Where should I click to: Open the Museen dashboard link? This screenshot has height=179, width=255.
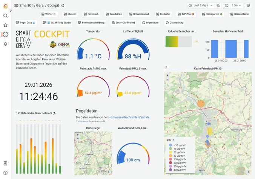tap(70, 14)
